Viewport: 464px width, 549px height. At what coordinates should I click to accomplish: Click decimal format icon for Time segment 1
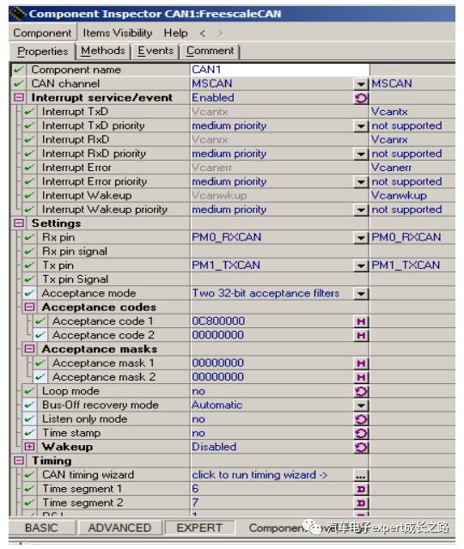tap(361, 489)
